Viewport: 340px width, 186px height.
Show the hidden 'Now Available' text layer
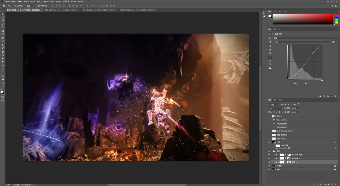[x=269, y=120]
